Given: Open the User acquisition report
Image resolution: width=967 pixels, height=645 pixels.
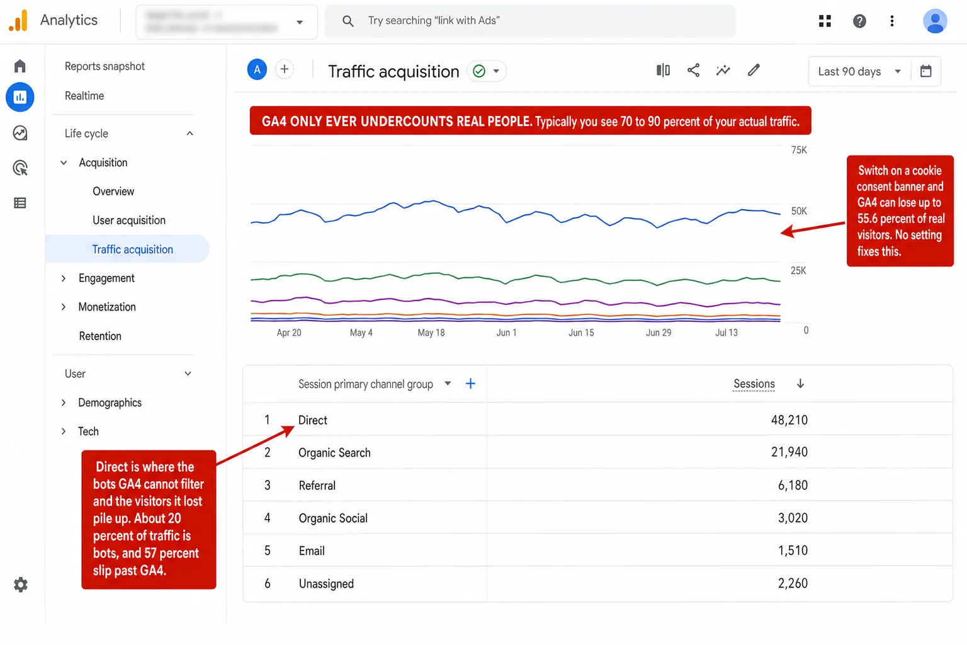Looking at the screenshot, I should click(129, 220).
